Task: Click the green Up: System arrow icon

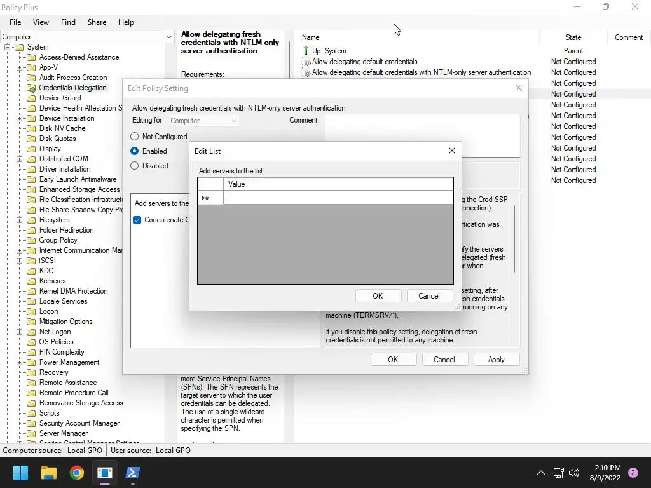Action: (x=306, y=51)
